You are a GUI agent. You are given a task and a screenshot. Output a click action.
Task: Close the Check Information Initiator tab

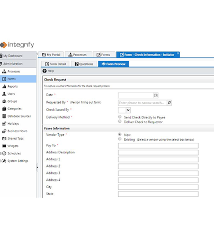coord(178,53)
